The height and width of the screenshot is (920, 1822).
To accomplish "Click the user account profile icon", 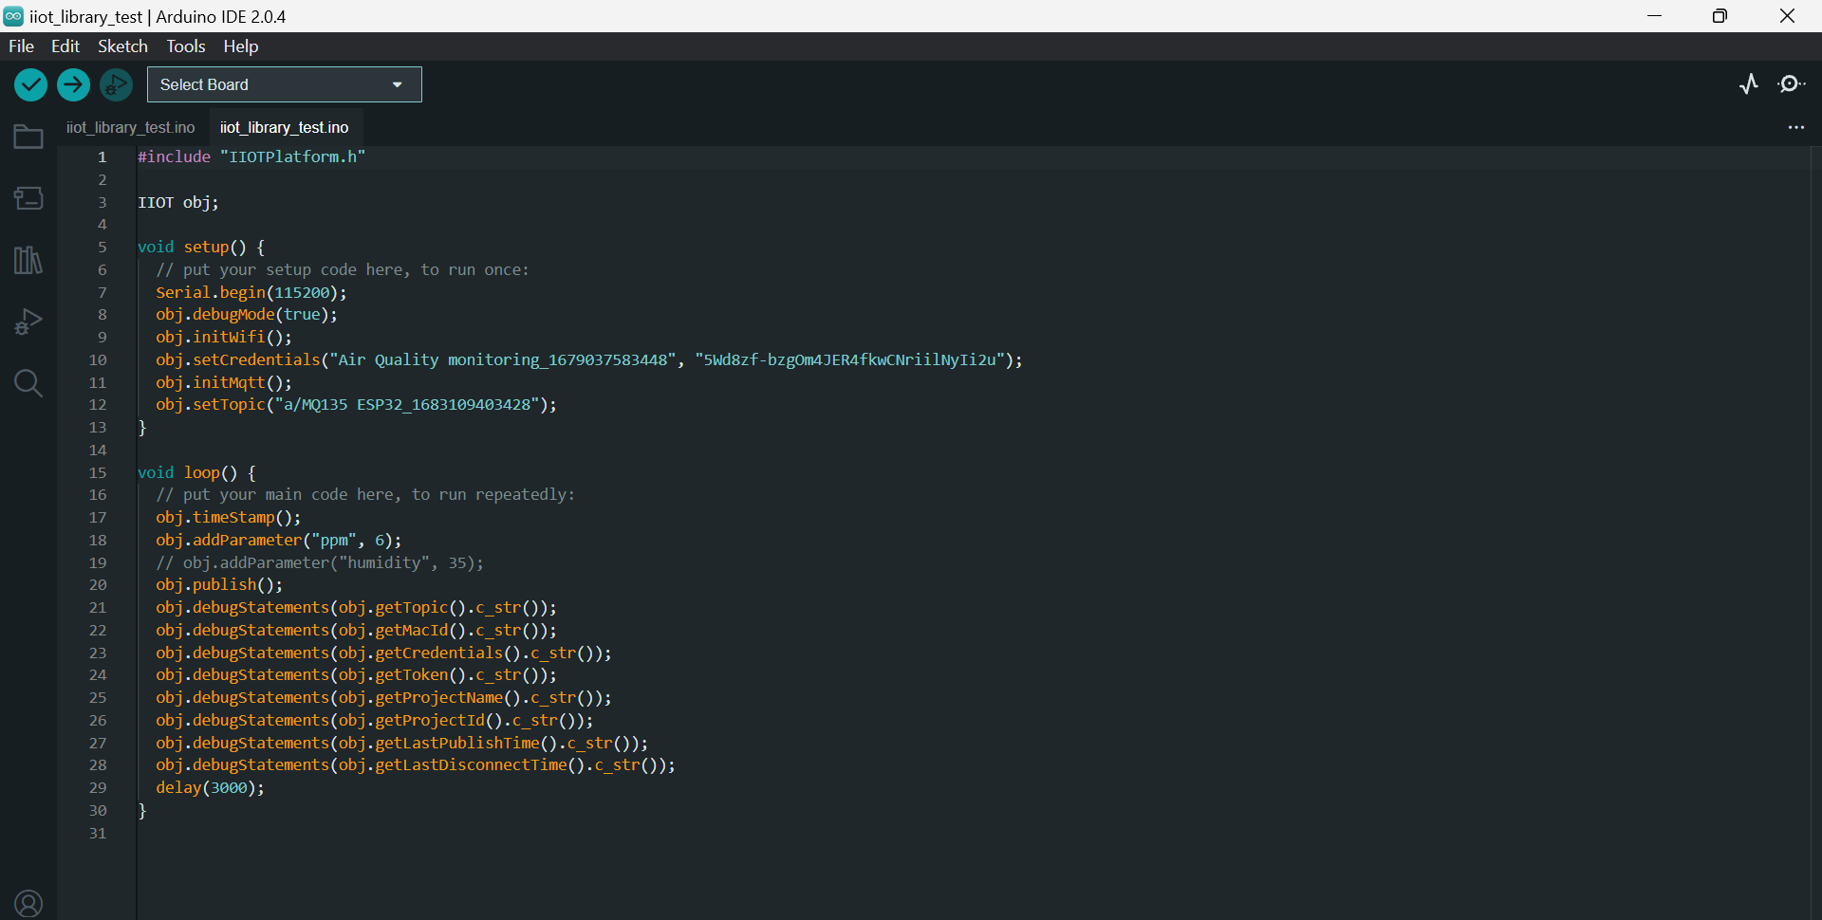I will point(28,904).
